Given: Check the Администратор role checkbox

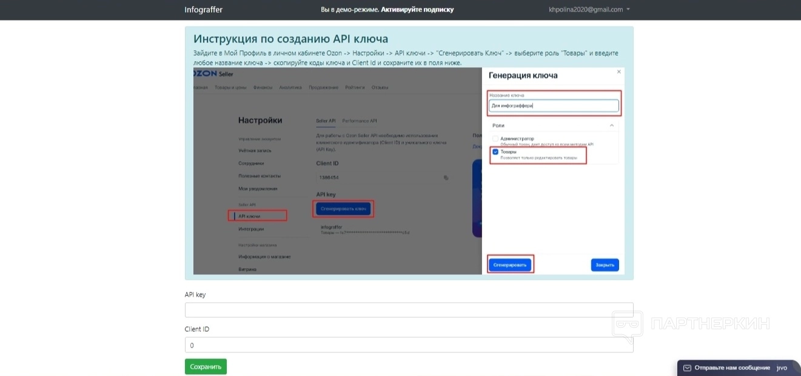Looking at the screenshot, I should tap(495, 139).
